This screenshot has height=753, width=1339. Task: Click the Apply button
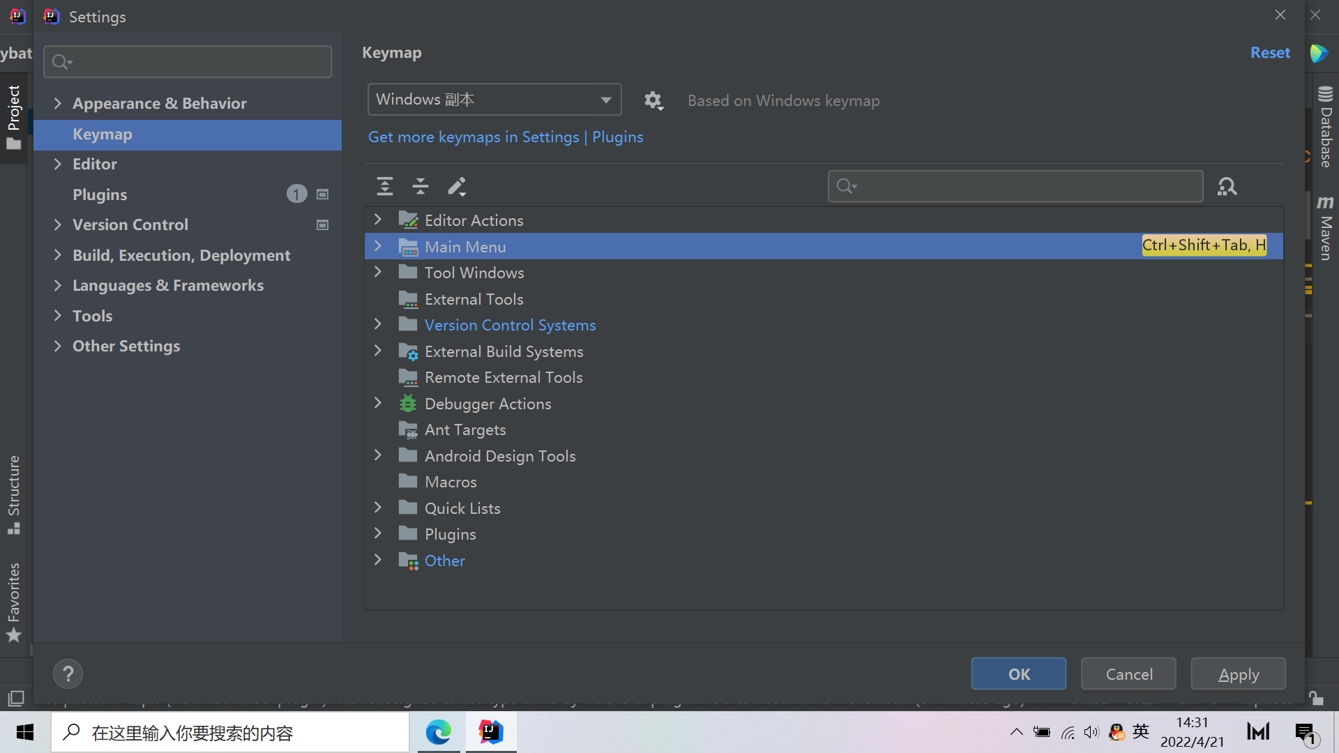coord(1238,674)
